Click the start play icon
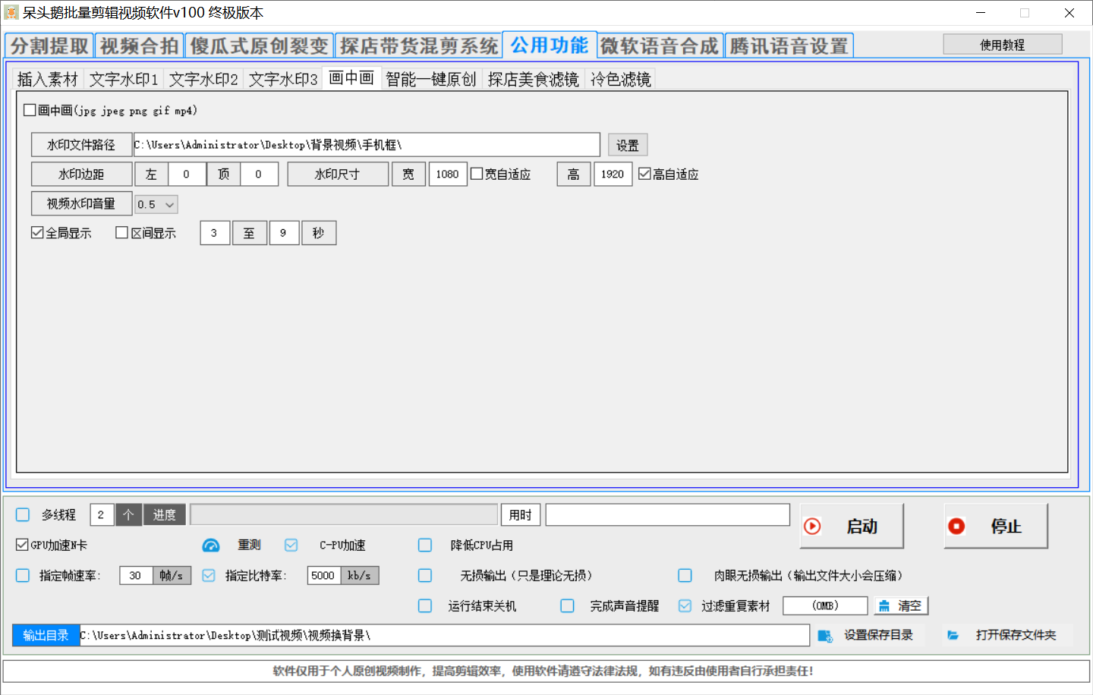Image resolution: width=1093 pixels, height=695 pixels. coord(812,527)
